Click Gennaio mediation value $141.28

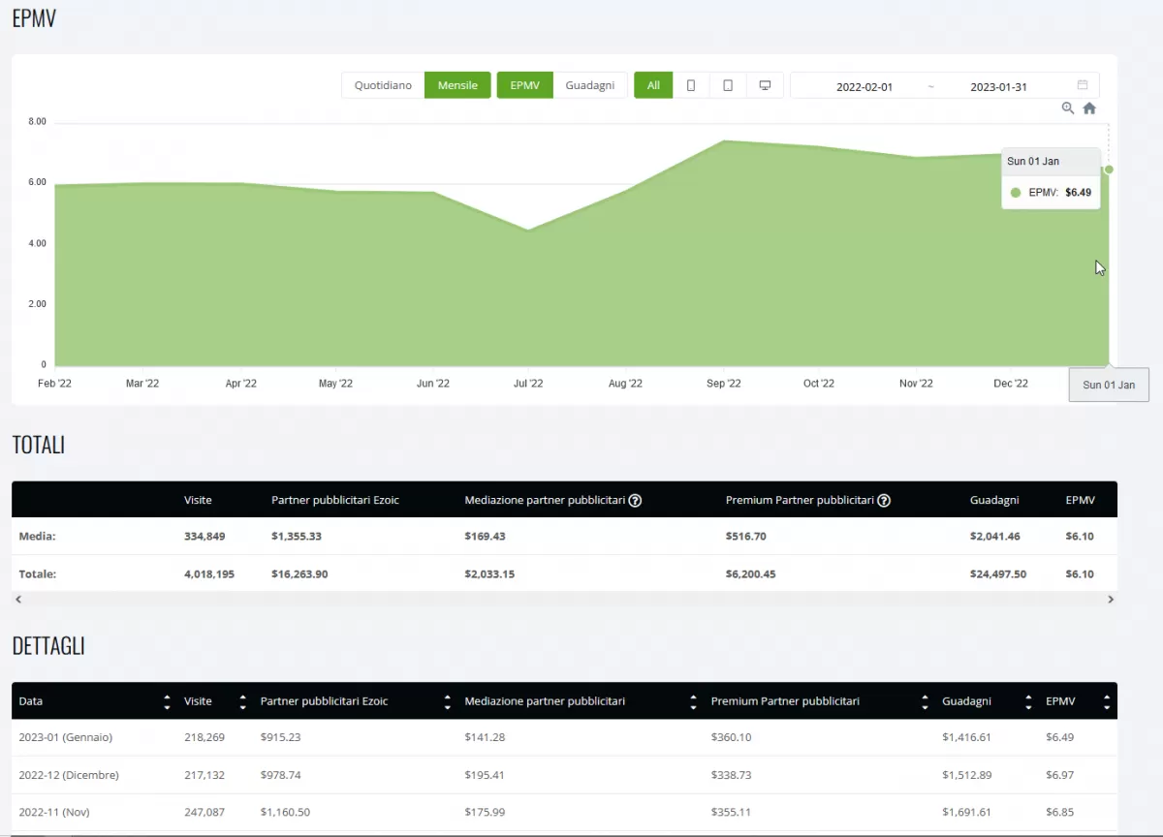point(486,738)
